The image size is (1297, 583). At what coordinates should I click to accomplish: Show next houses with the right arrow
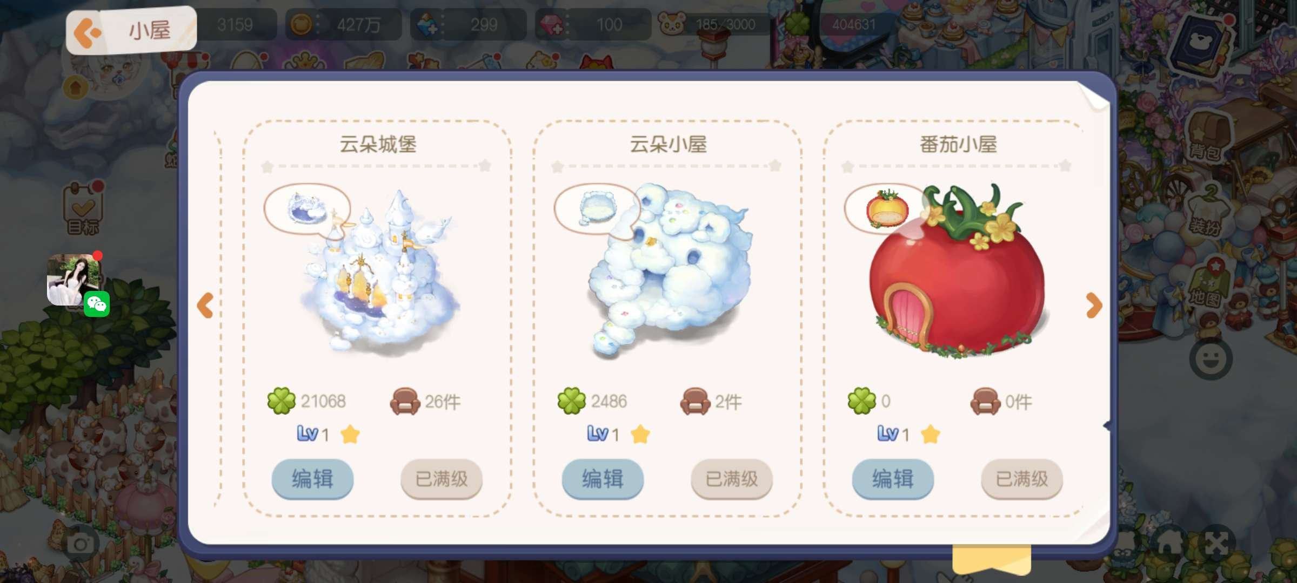click(1093, 306)
